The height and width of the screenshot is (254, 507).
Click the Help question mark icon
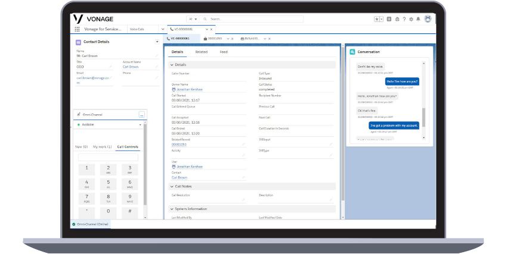click(404, 19)
